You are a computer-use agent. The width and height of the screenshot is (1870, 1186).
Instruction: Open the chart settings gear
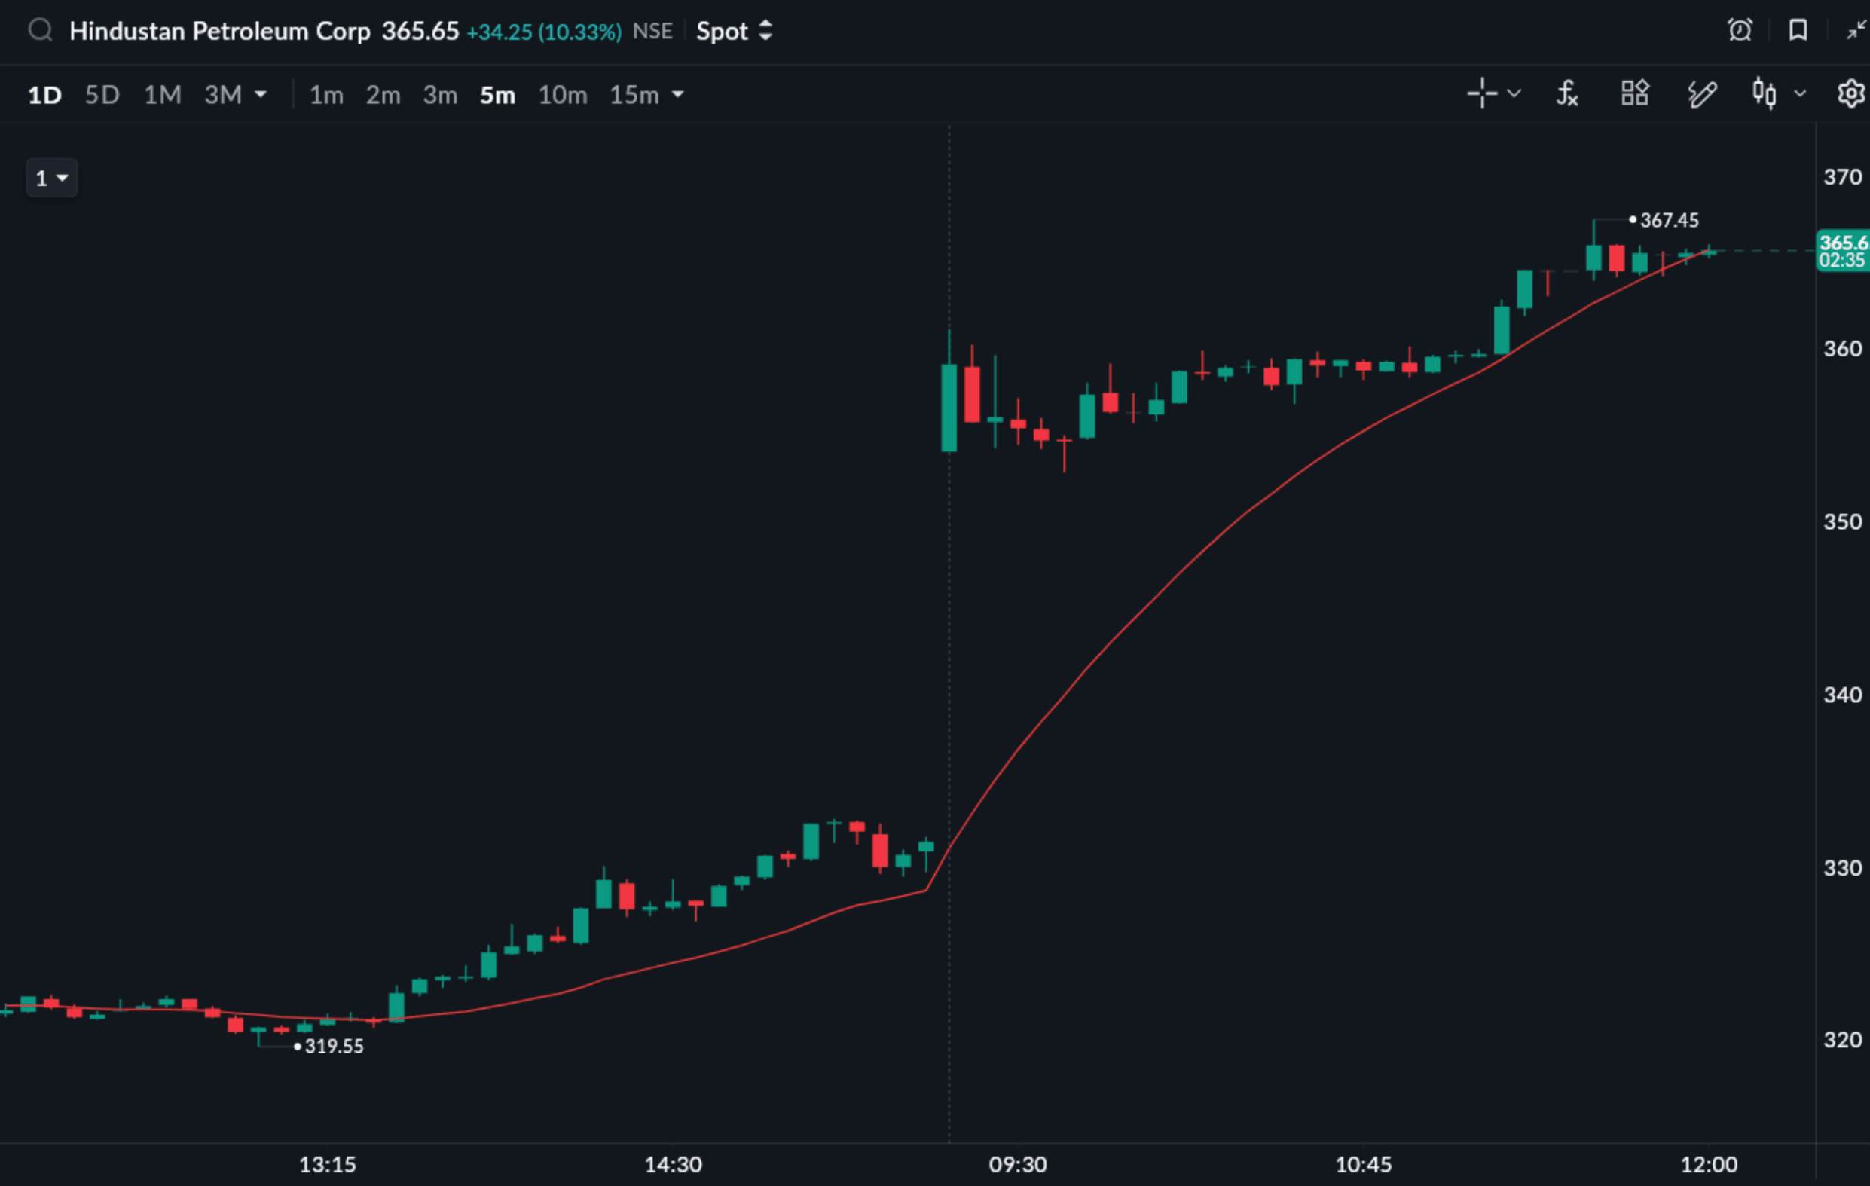pyautogui.click(x=1851, y=94)
